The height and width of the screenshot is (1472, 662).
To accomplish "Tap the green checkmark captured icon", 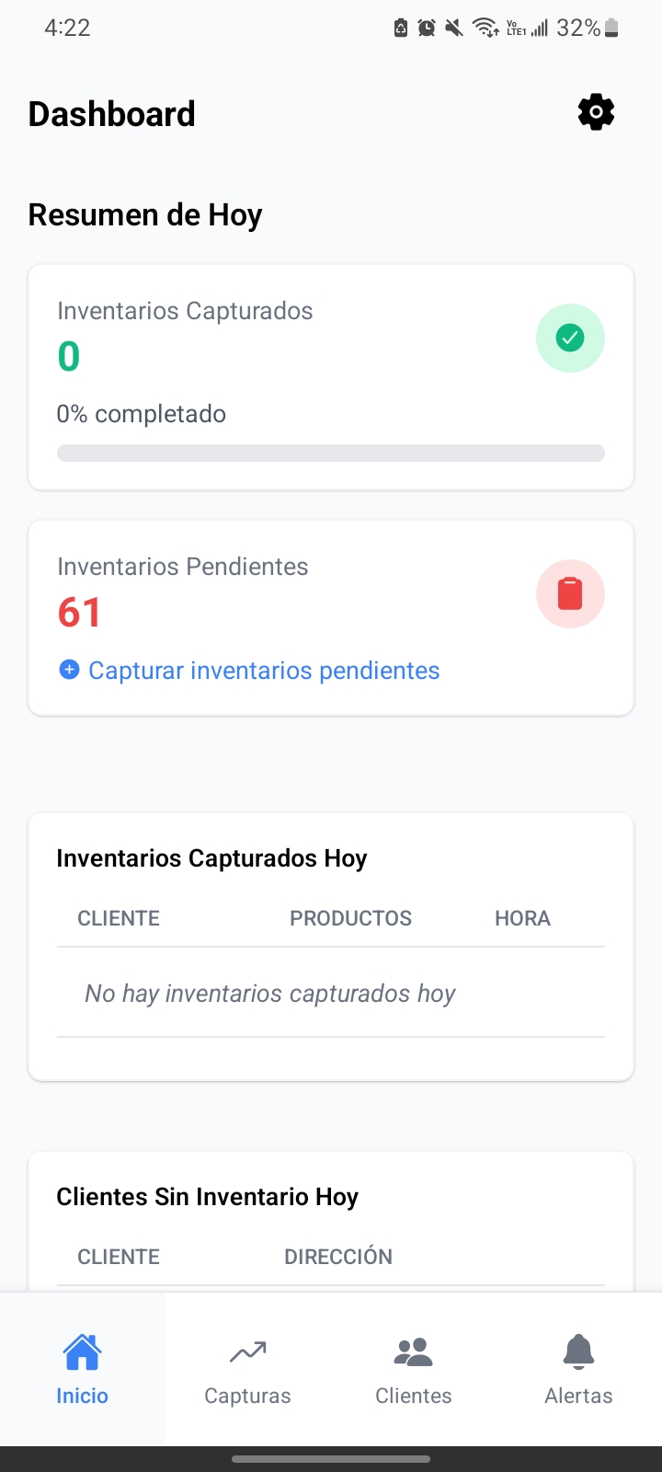I will tap(570, 339).
